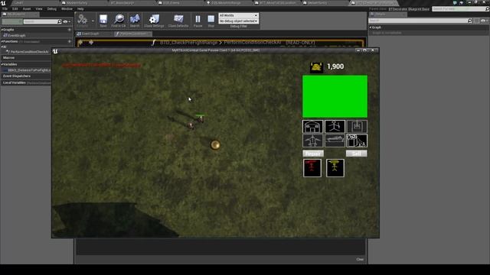
Task: Open the blueprint Search binoculars icon
Action: click(x=135, y=21)
